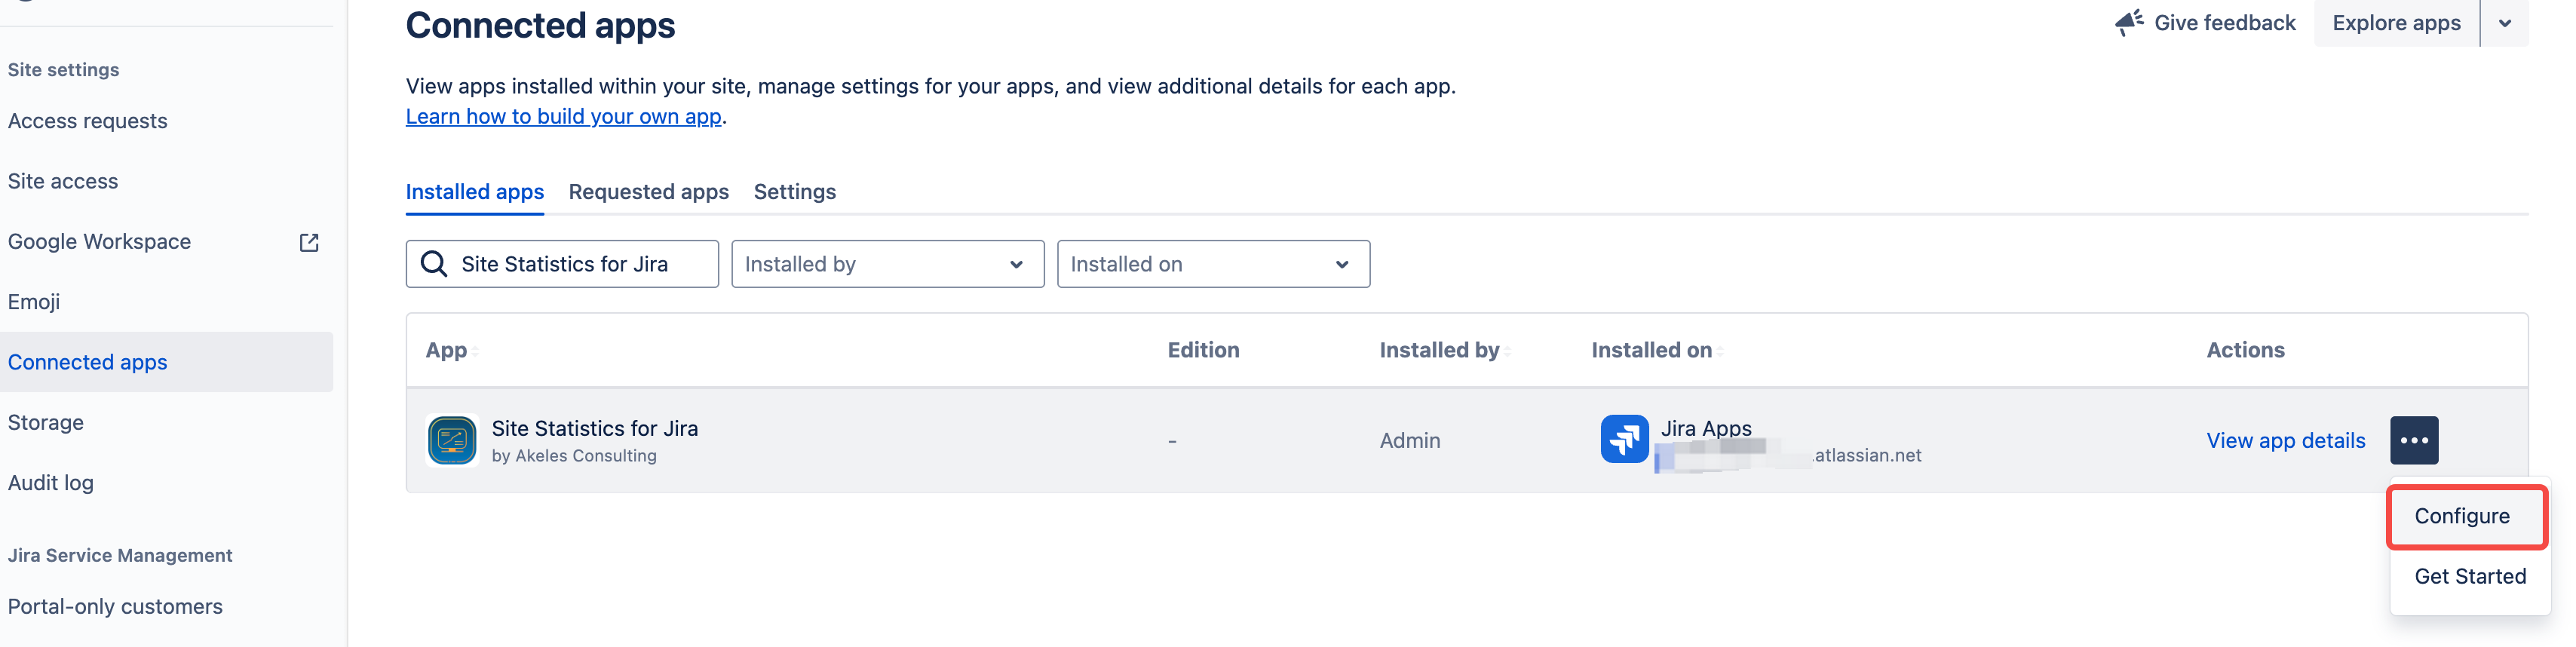Switch to the Requested apps tab
Screen dimensions: 2576x647
(x=648, y=192)
